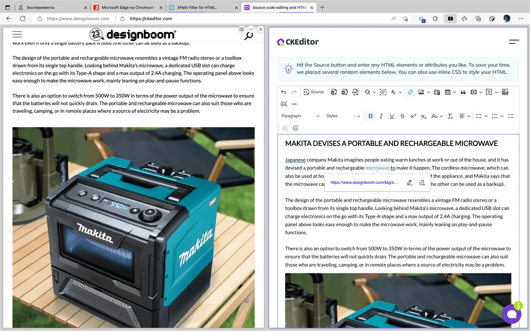Click the designboom logo
The height and width of the screenshot is (331, 530).
(133, 35)
